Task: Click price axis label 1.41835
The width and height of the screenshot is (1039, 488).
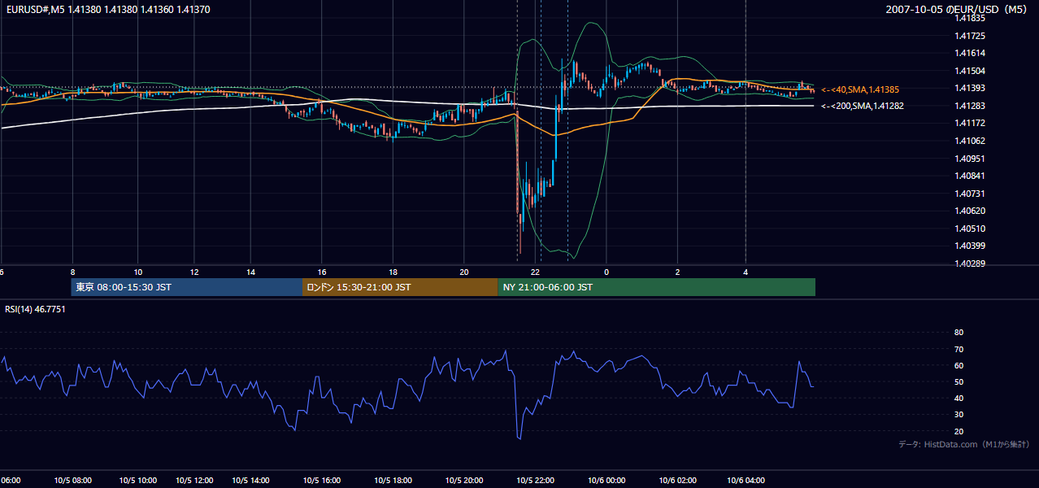Action: click(969, 17)
